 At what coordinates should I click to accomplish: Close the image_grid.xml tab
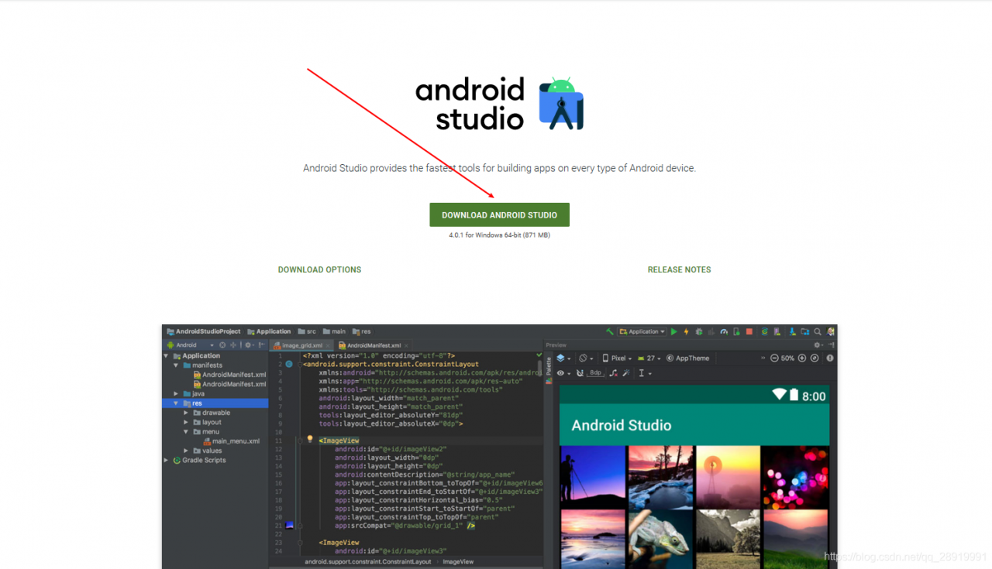[327, 345]
